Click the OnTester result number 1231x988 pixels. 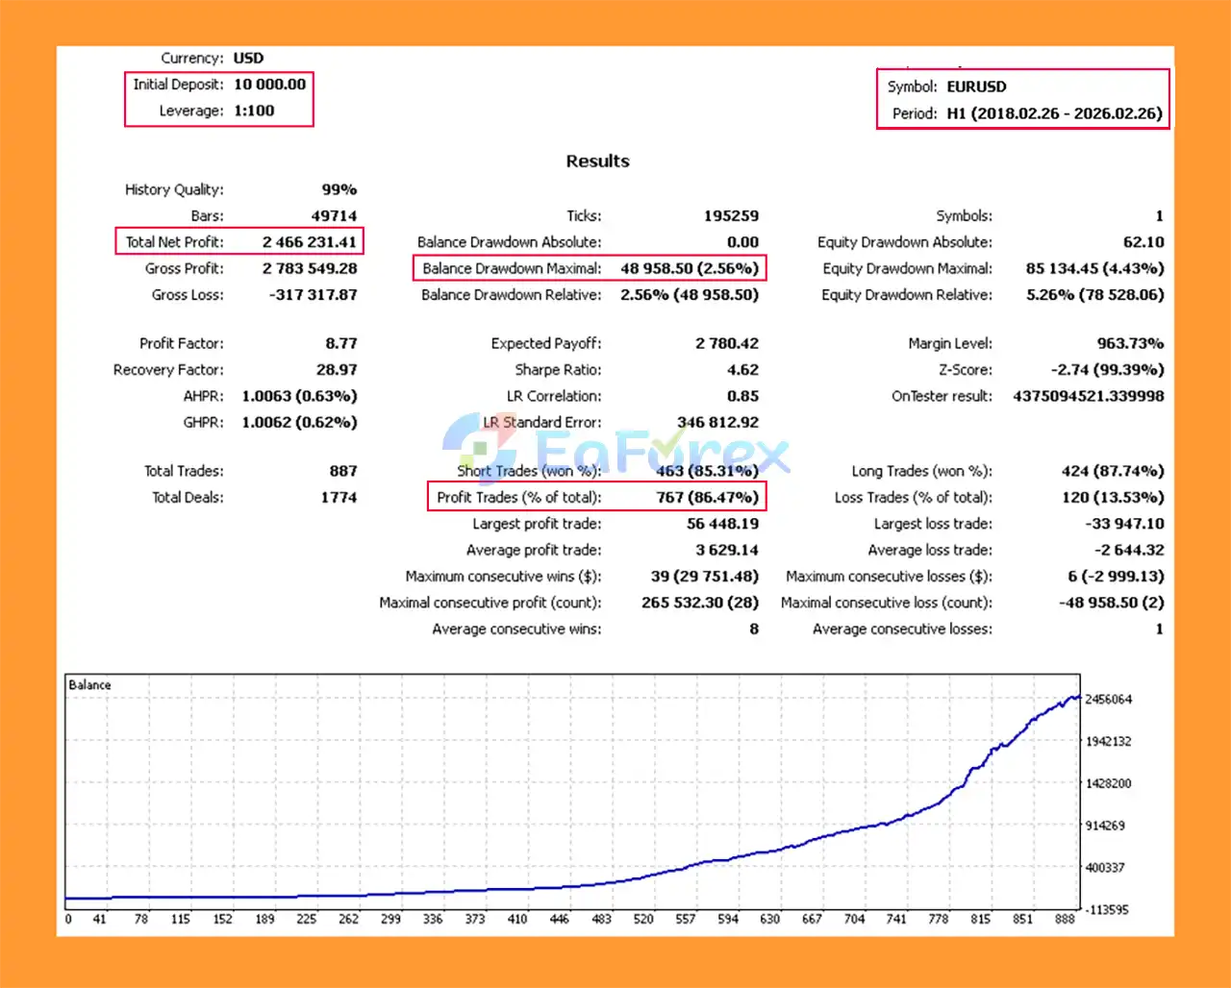pos(1088,396)
